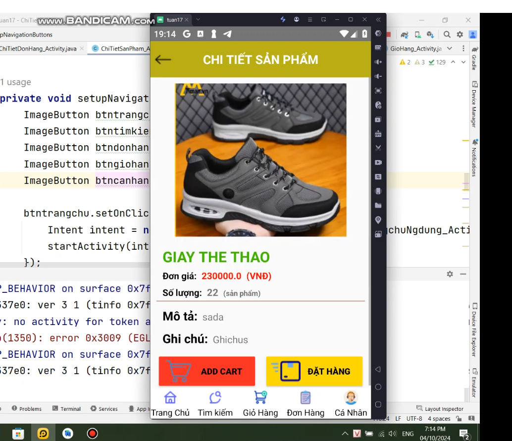Viewport: 512px width, 441px height.
Task: Open Android Studio account avatar icon
Action: pos(472,34)
